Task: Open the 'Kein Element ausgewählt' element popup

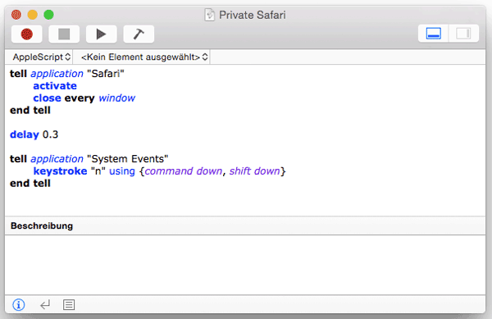Action: [144, 57]
